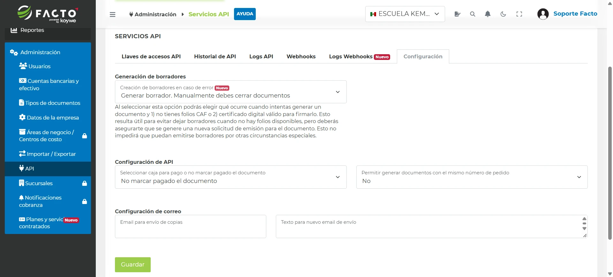Click textarea scroll up arrow
Image resolution: width=613 pixels, height=277 pixels.
click(x=584, y=219)
